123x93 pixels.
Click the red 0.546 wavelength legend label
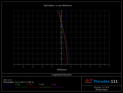tap(29, 85)
